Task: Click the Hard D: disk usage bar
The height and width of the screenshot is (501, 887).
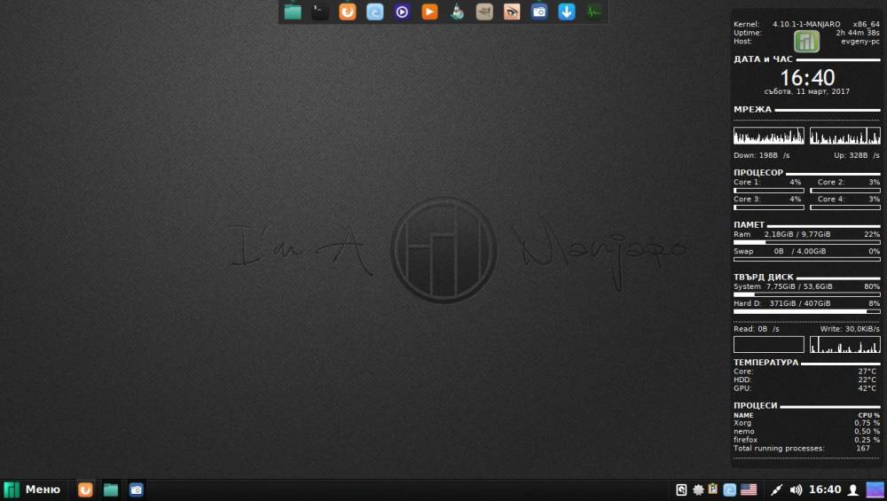Action: click(806, 311)
